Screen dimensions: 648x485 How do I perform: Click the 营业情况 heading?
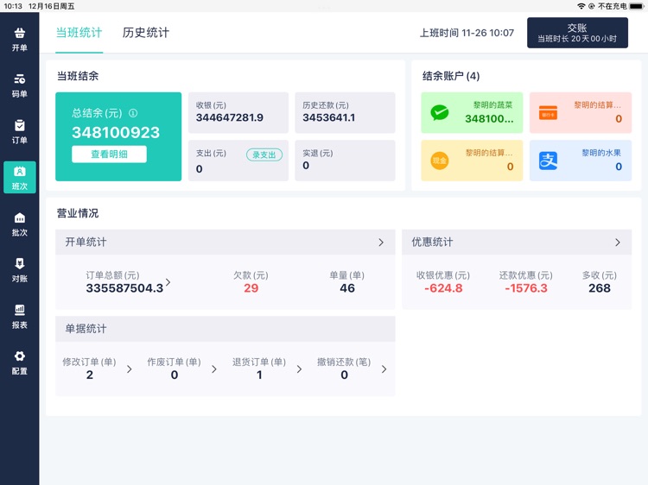[x=78, y=213]
